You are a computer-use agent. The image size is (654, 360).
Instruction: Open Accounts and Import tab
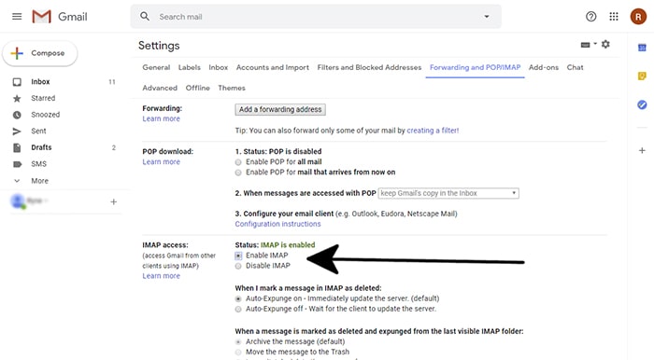(273, 67)
